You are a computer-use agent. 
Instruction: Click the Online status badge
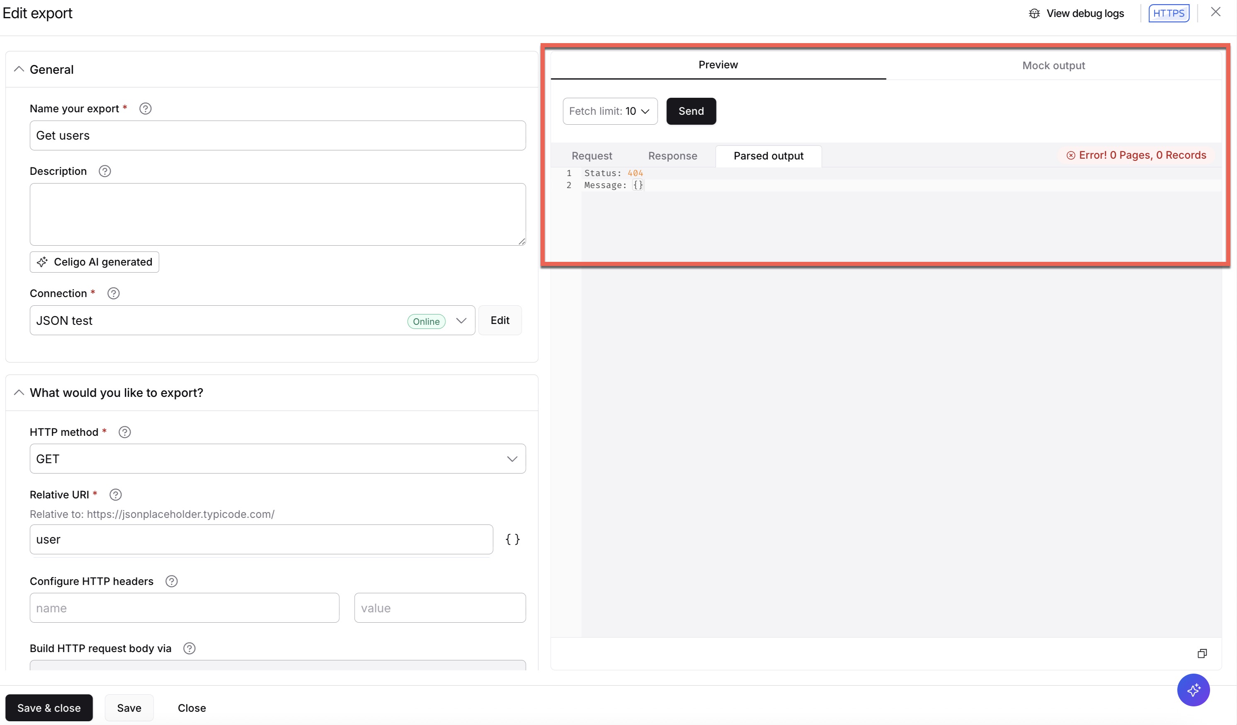click(426, 321)
